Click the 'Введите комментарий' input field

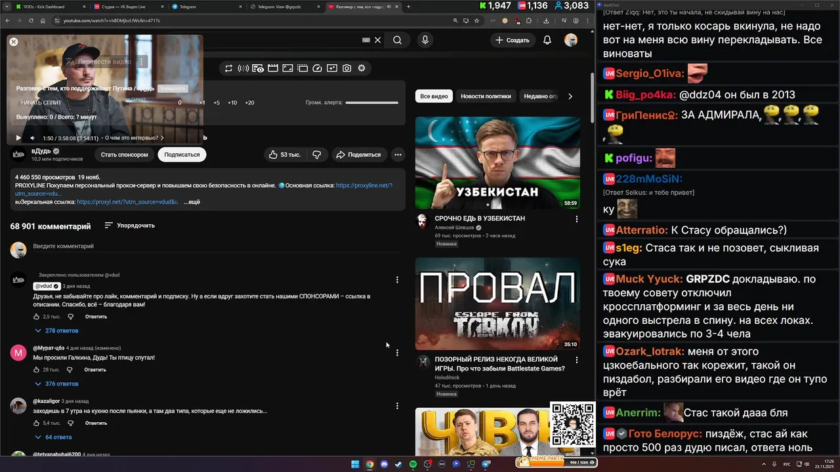pos(217,246)
